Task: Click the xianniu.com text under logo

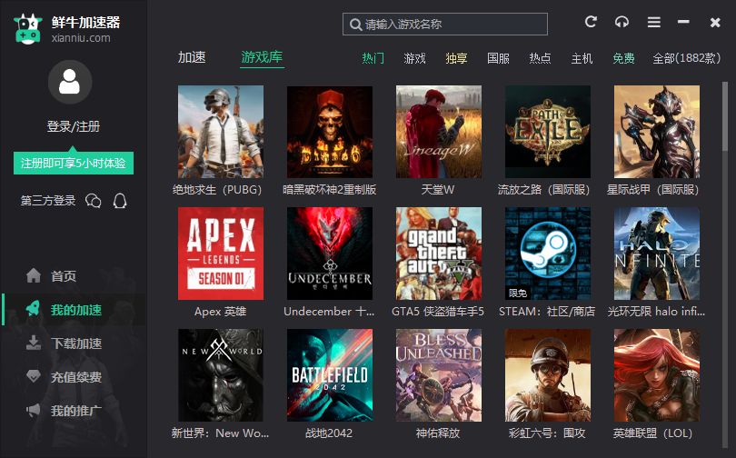Action: pyautogui.click(x=81, y=38)
